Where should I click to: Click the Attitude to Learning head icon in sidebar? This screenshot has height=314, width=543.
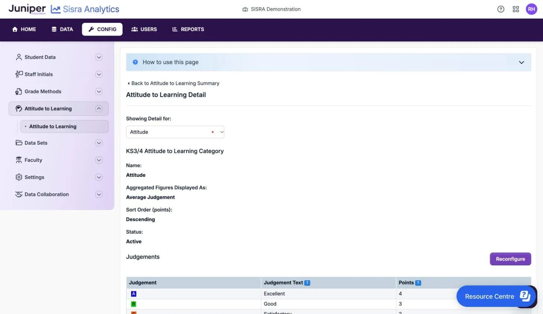pyautogui.click(x=19, y=109)
